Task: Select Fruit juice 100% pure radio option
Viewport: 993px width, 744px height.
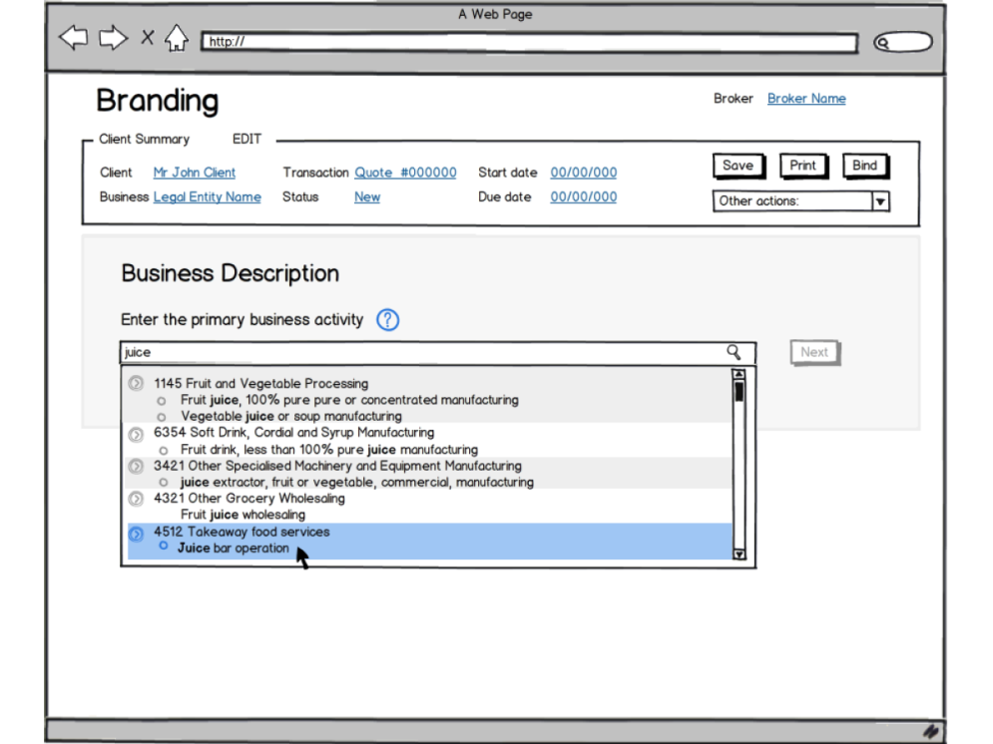Action: (x=162, y=401)
